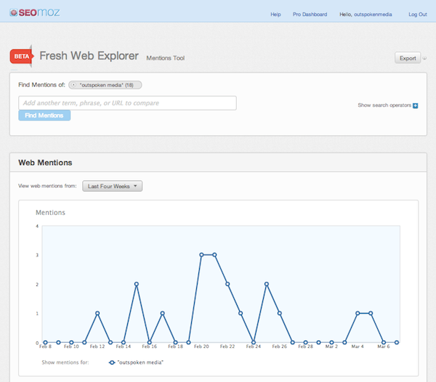Viewport: 436px width, 382px height.
Task: Remove the "outspoken media" term with its x icon
Action: 73,85
